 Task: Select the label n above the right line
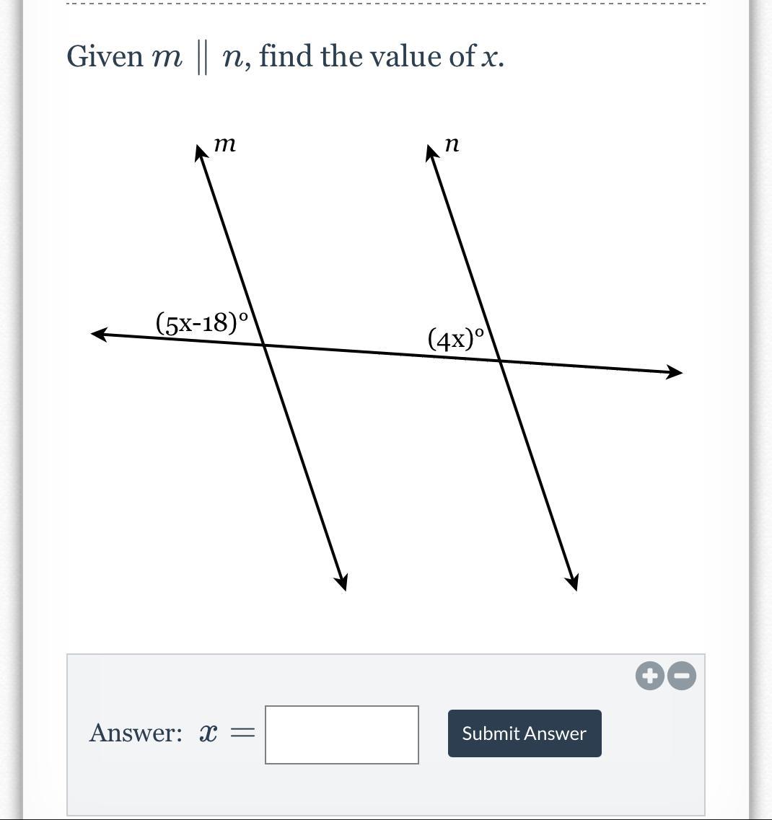click(x=452, y=144)
